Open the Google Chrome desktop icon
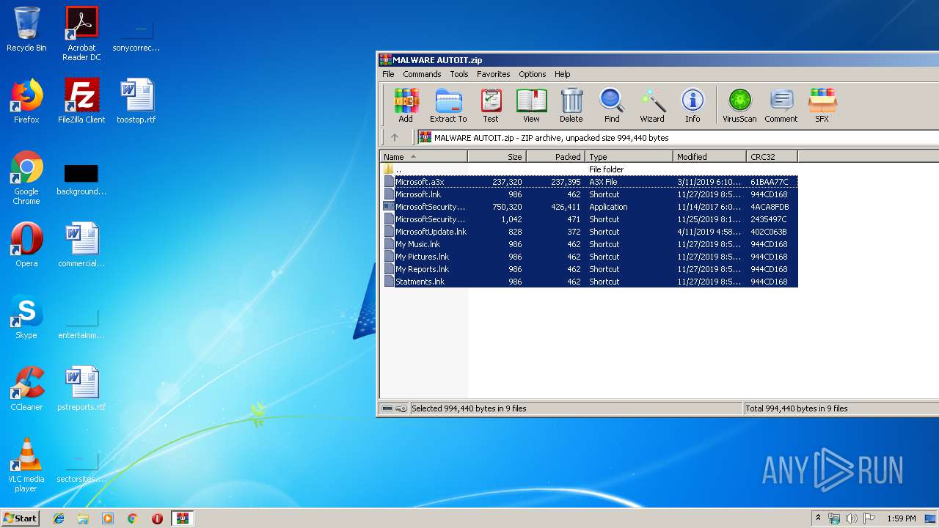This screenshot has height=528, width=939. [26, 177]
